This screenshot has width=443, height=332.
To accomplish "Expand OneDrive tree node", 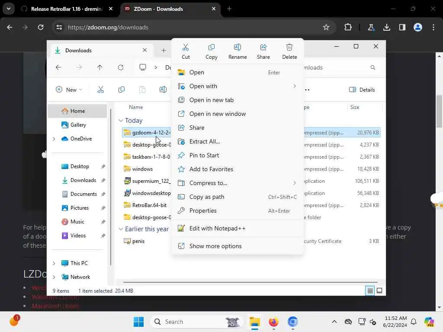I will tap(54, 139).
